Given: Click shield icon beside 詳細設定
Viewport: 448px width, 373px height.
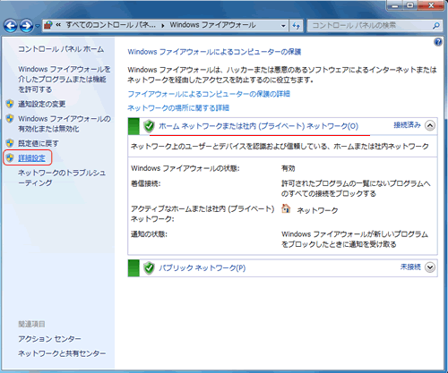Looking at the screenshot, I should point(10,158).
